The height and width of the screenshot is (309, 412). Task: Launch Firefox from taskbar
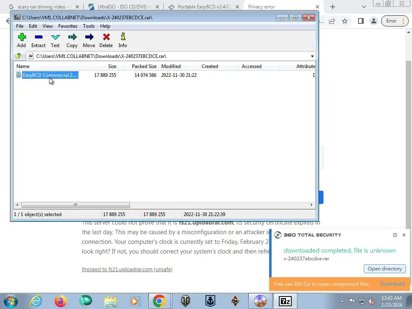(61, 301)
